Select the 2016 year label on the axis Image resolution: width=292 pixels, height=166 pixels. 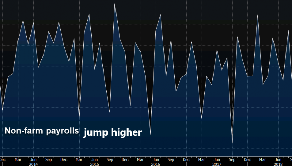(x=156, y=164)
